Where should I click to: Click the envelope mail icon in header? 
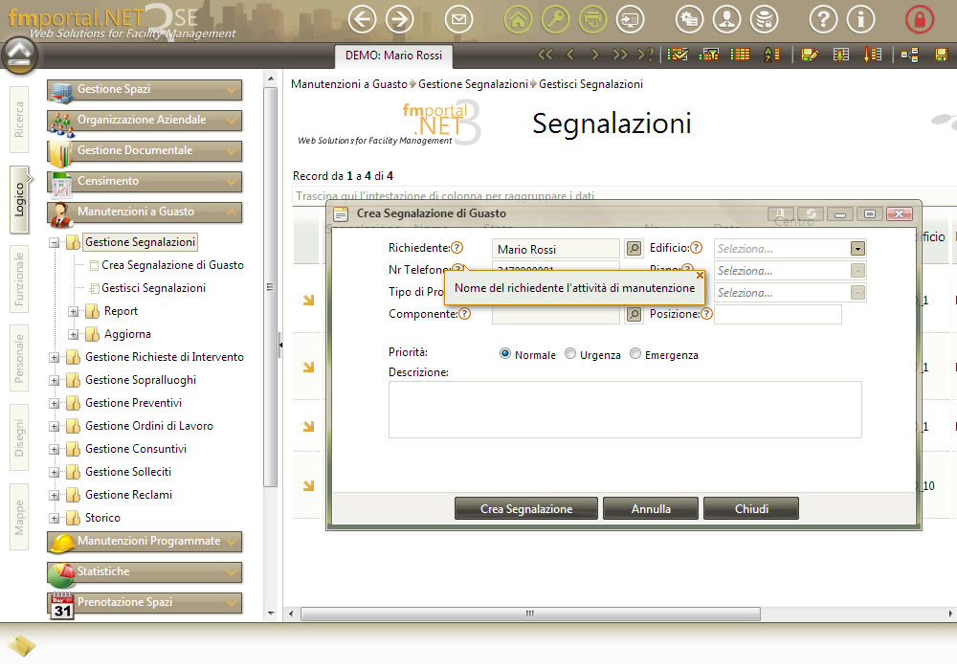pyautogui.click(x=458, y=19)
